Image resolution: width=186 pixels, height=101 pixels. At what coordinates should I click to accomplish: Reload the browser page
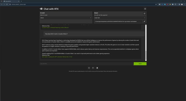tap(7, 4)
